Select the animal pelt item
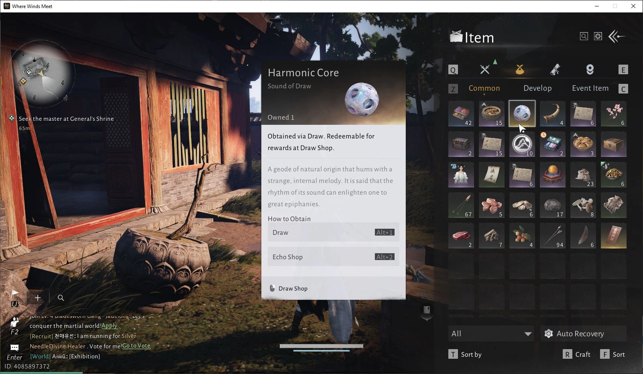The image size is (643, 374). tap(614, 205)
